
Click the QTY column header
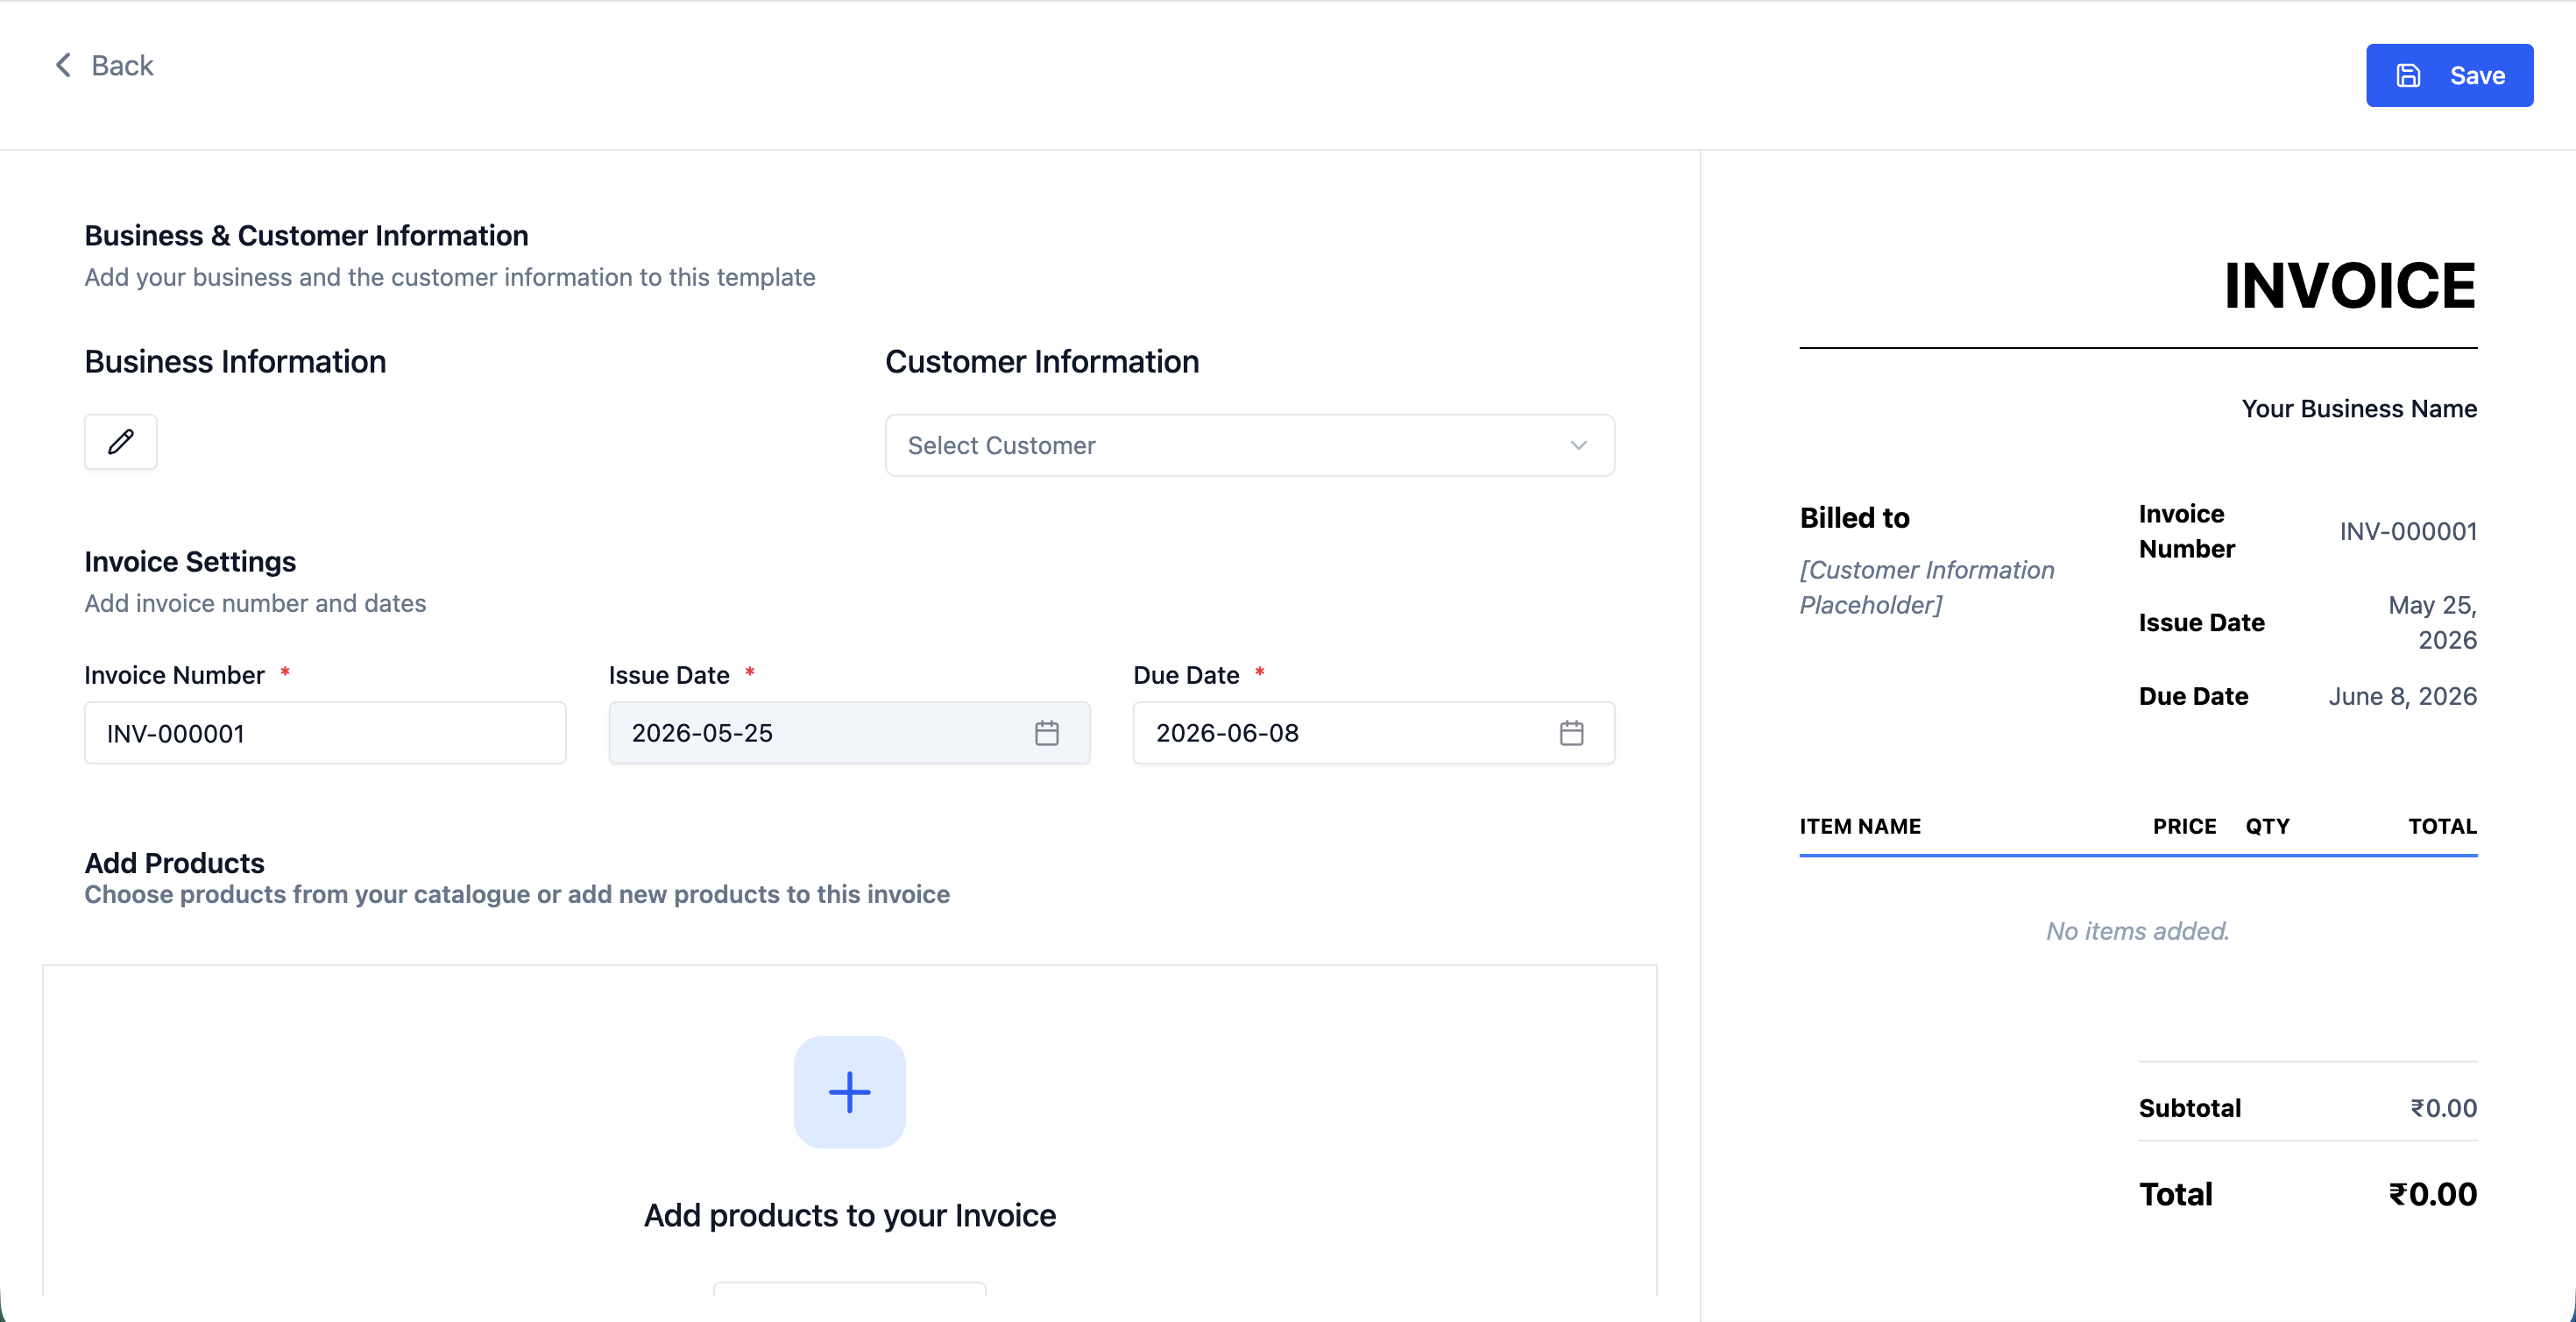coord(2267,827)
